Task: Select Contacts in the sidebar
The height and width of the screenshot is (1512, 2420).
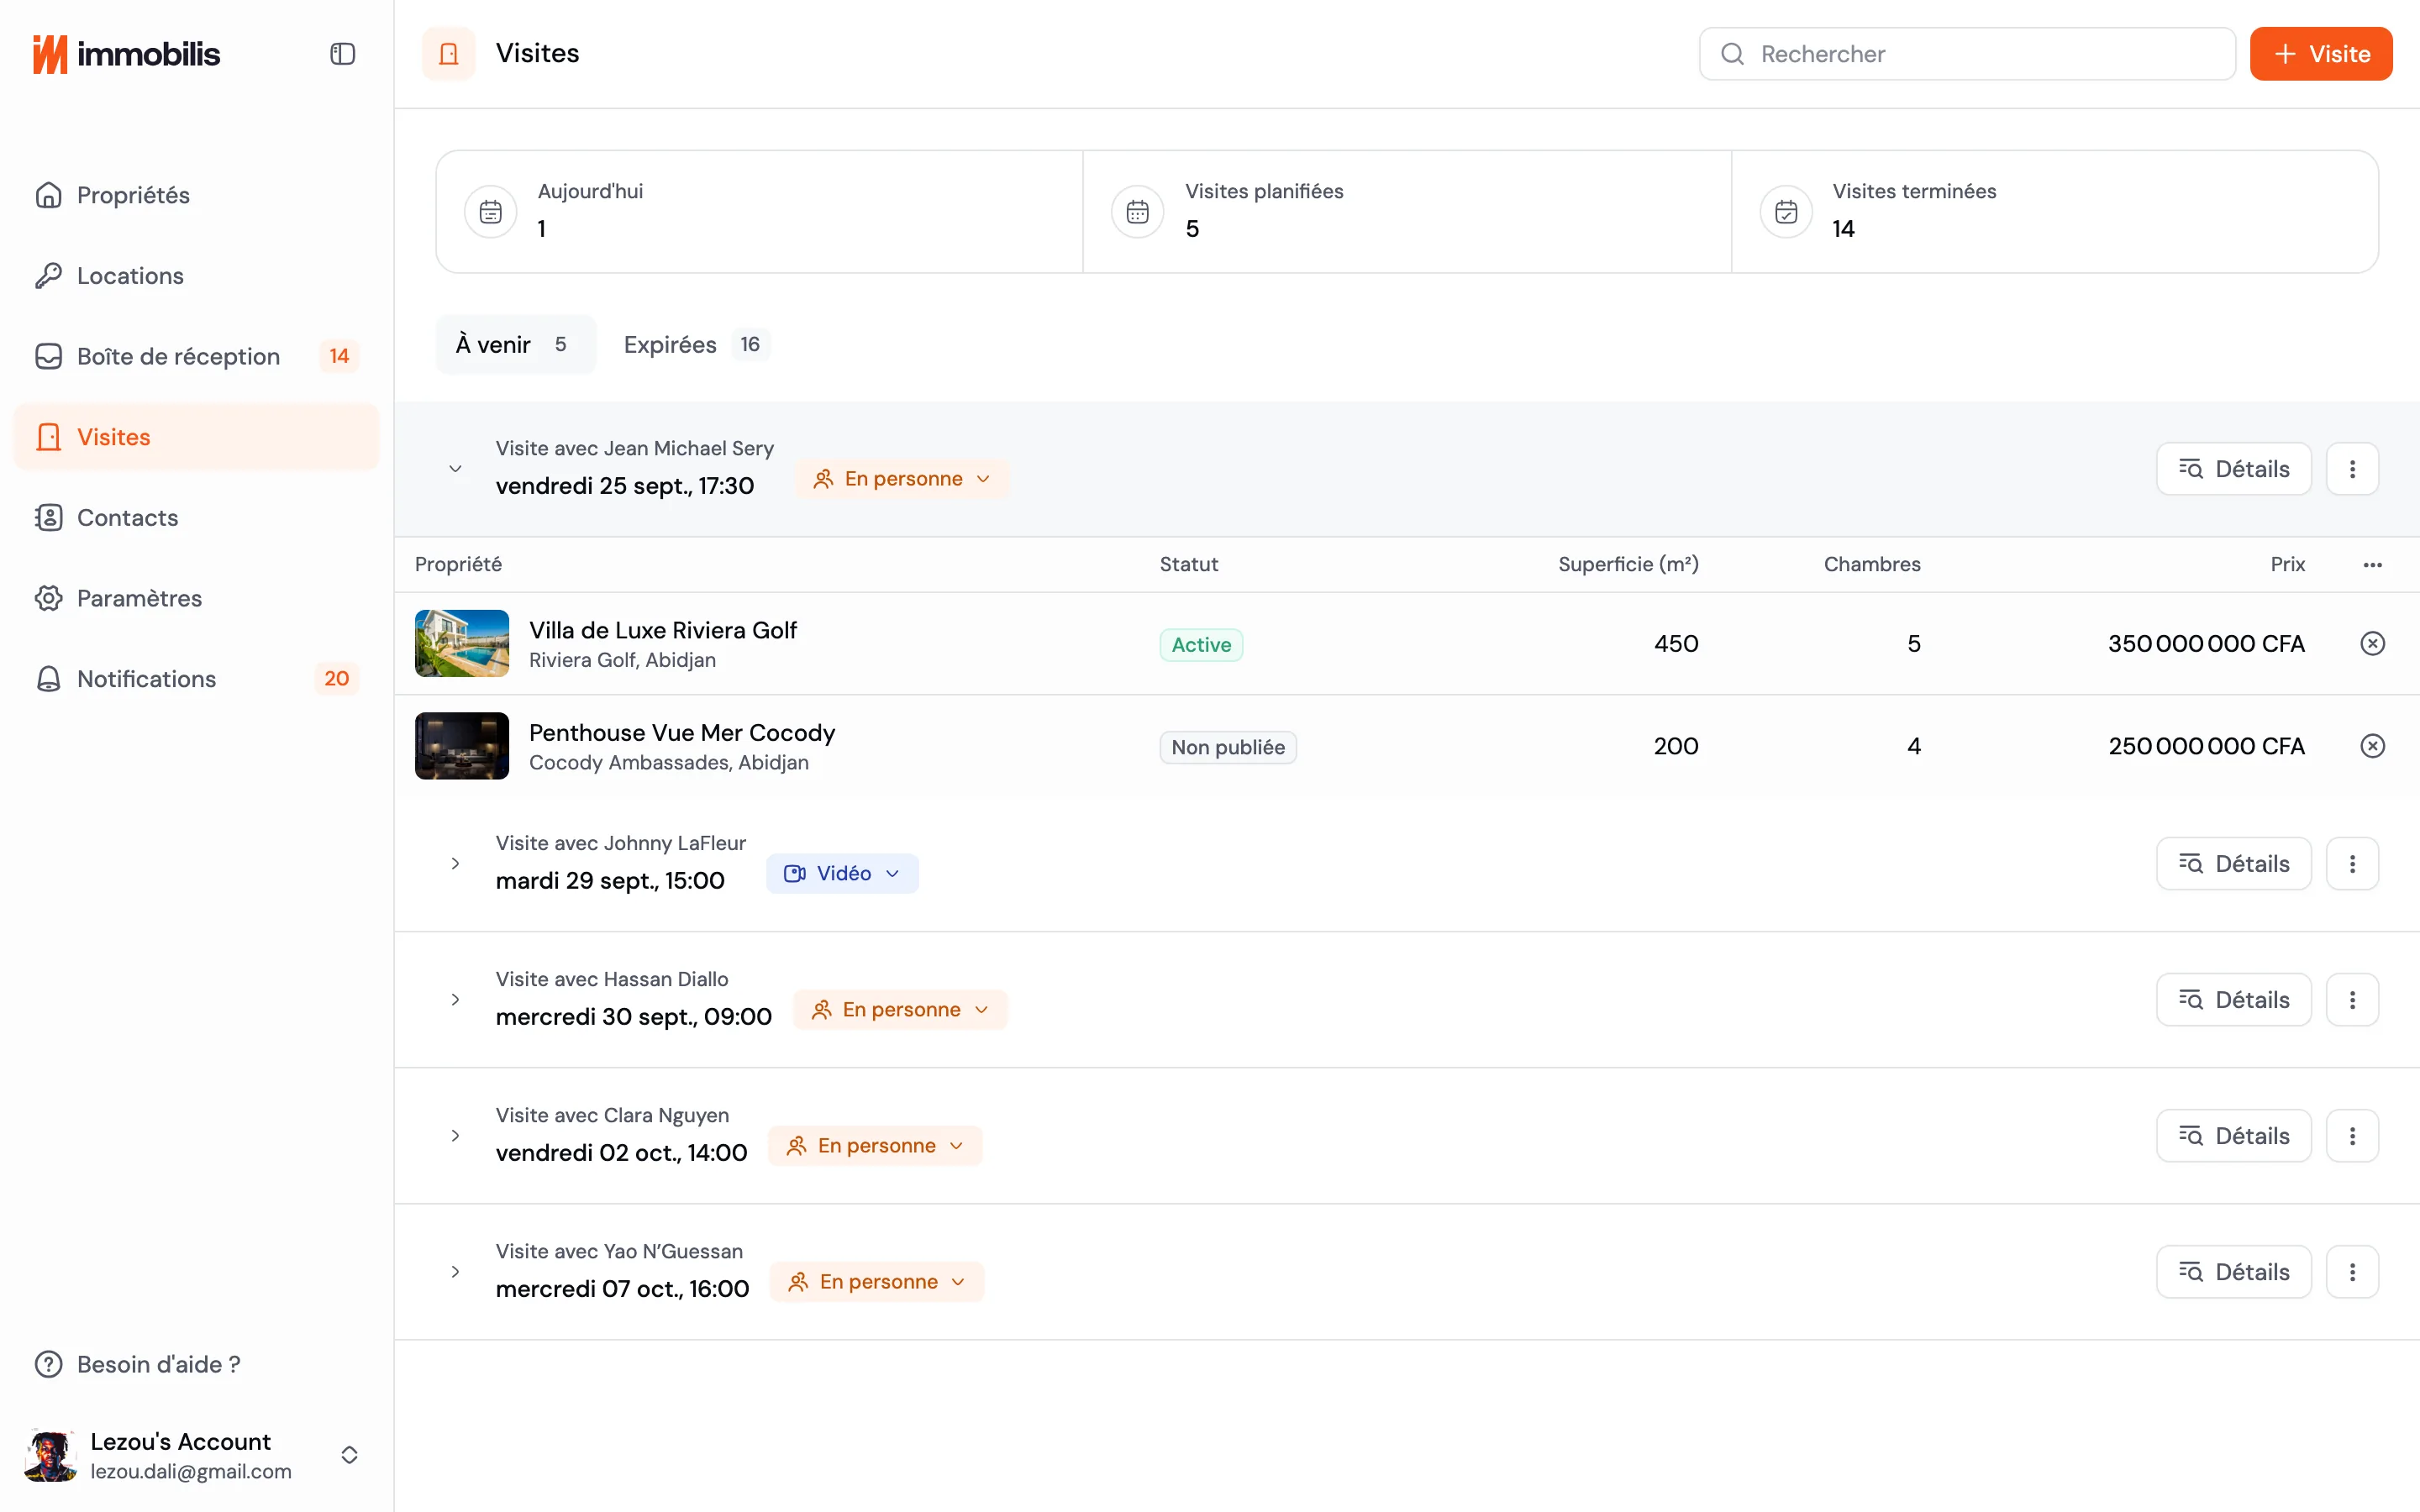Action: click(196, 518)
